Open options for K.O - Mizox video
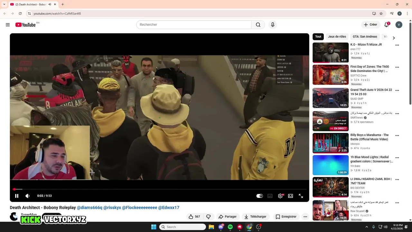 point(397,45)
